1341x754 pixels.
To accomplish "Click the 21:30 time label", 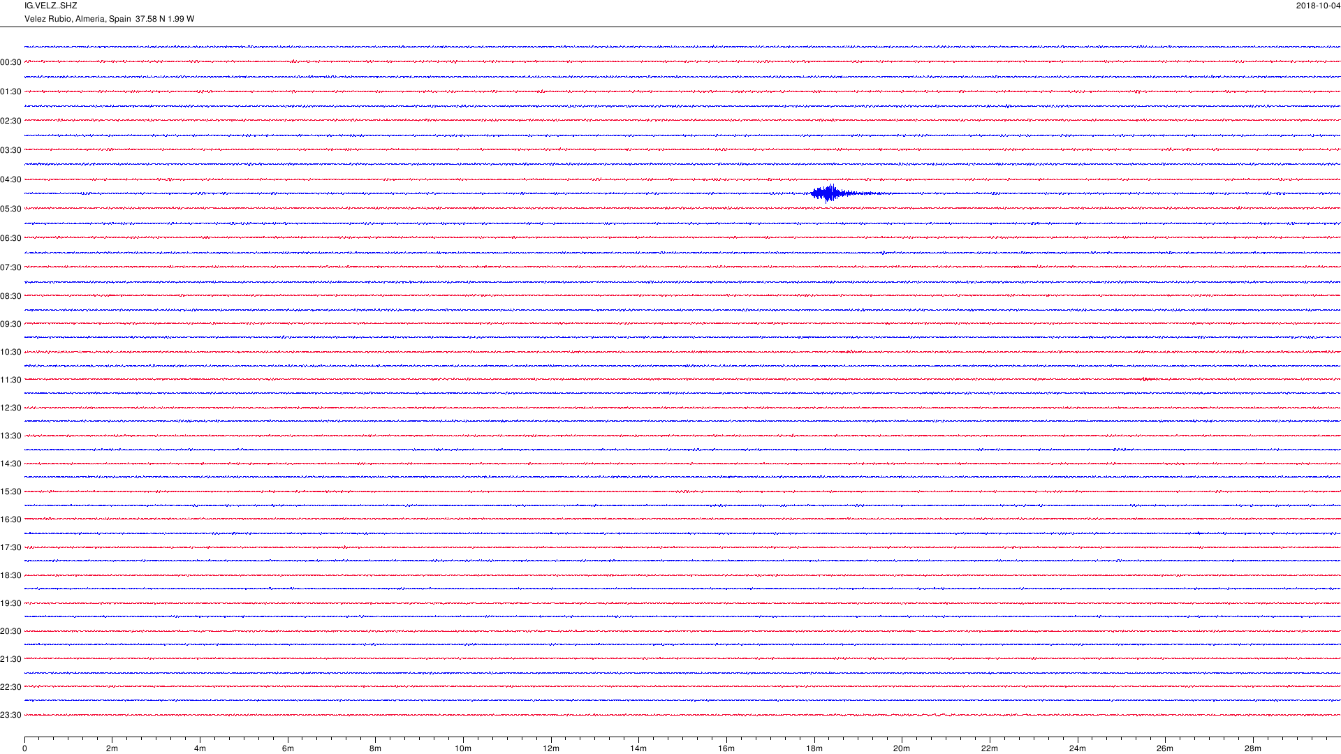I will pos(10,660).
